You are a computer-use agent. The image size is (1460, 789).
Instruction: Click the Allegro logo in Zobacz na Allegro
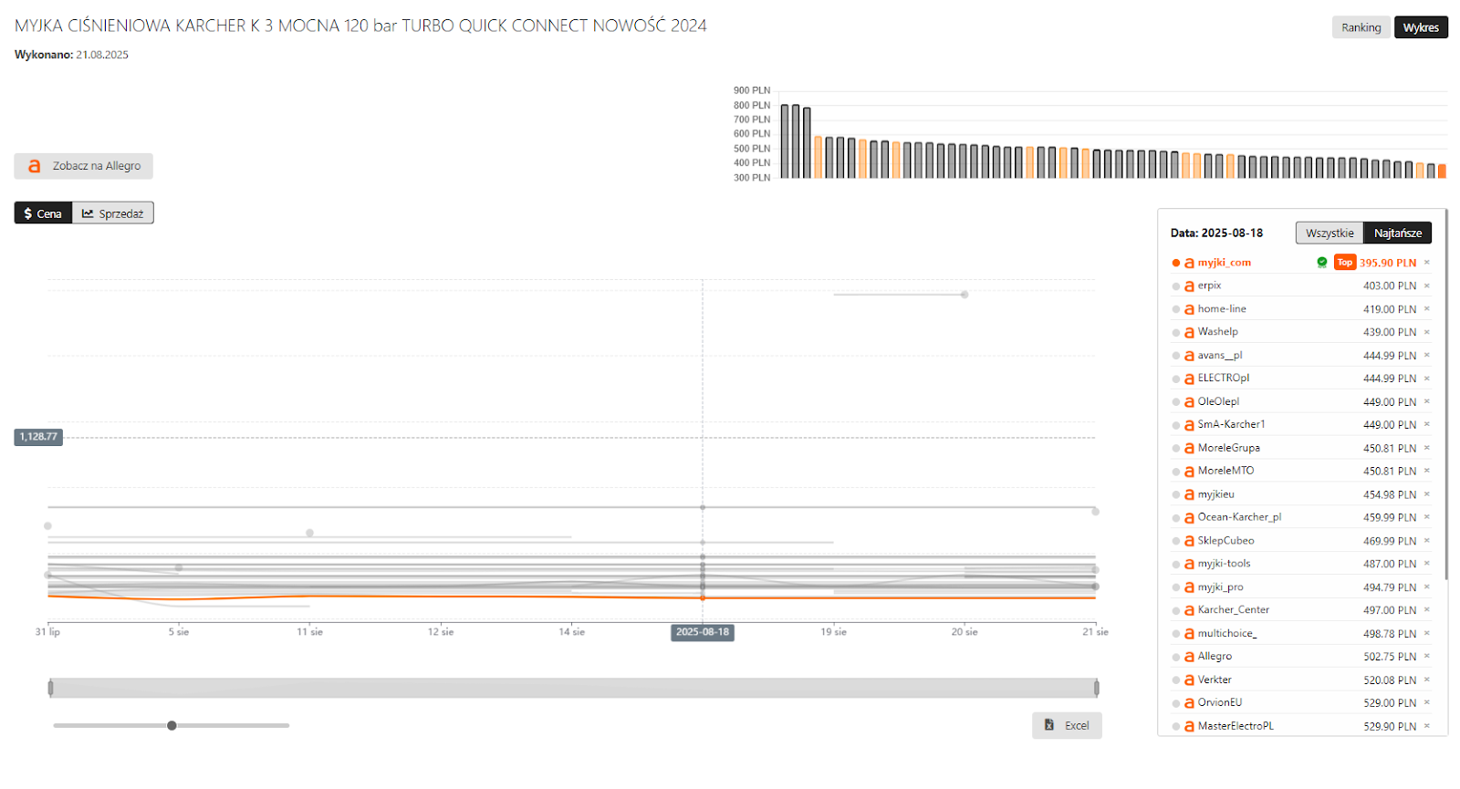pos(35,166)
